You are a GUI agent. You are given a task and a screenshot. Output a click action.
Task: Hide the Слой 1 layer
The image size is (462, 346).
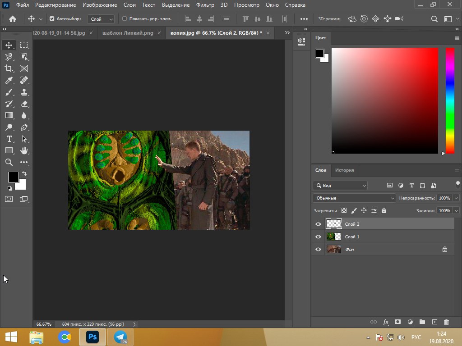318,237
